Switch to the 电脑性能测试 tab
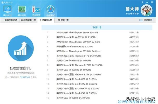 (x=11, y=20)
